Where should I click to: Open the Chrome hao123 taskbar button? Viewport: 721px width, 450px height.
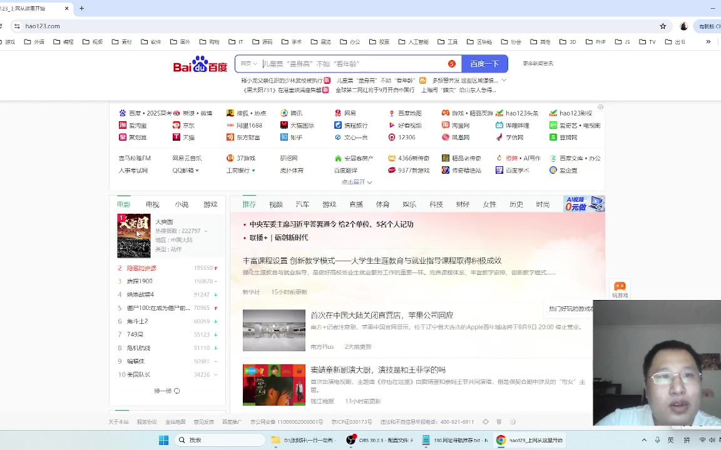(x=529, y=440)
